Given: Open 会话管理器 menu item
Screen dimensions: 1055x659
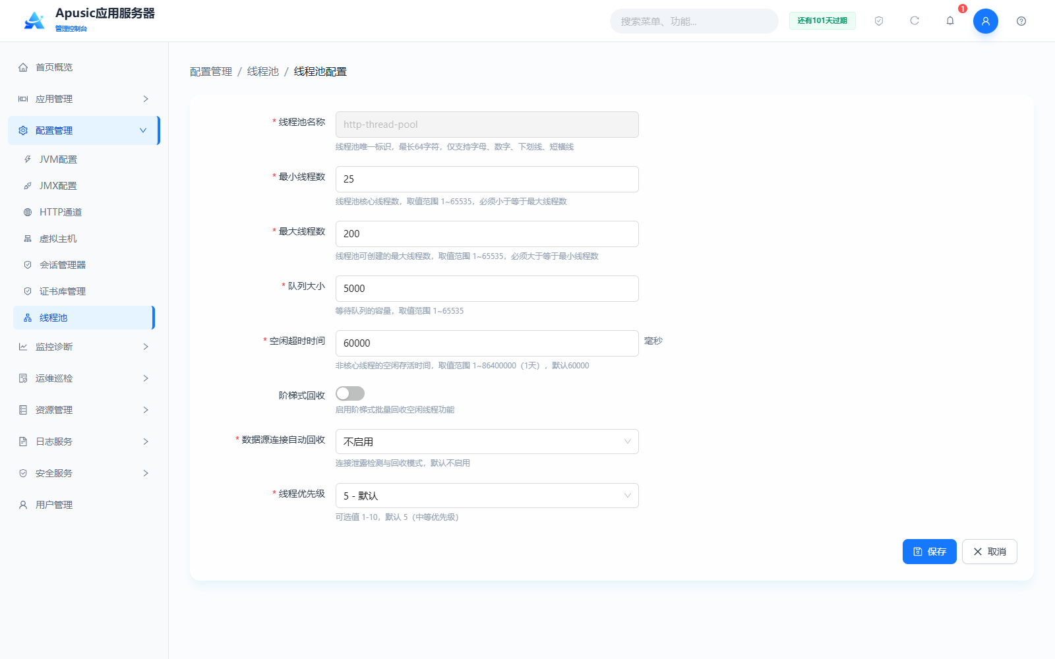Looking at the screenshot, I should (84, 265).
